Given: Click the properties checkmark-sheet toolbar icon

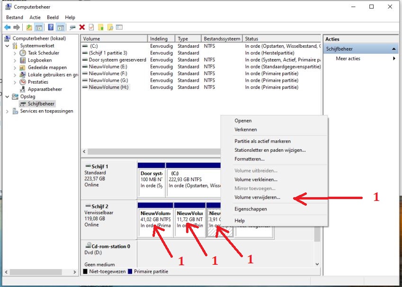Looking at the screenshot, I should 91,27.
